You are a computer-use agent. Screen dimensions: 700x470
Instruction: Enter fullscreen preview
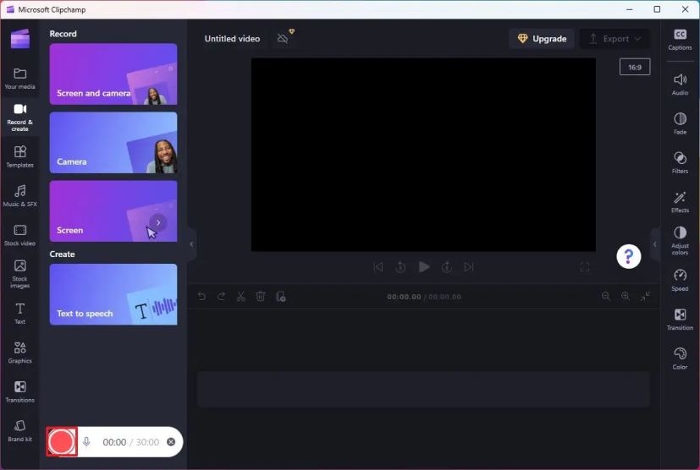[584, 267]
